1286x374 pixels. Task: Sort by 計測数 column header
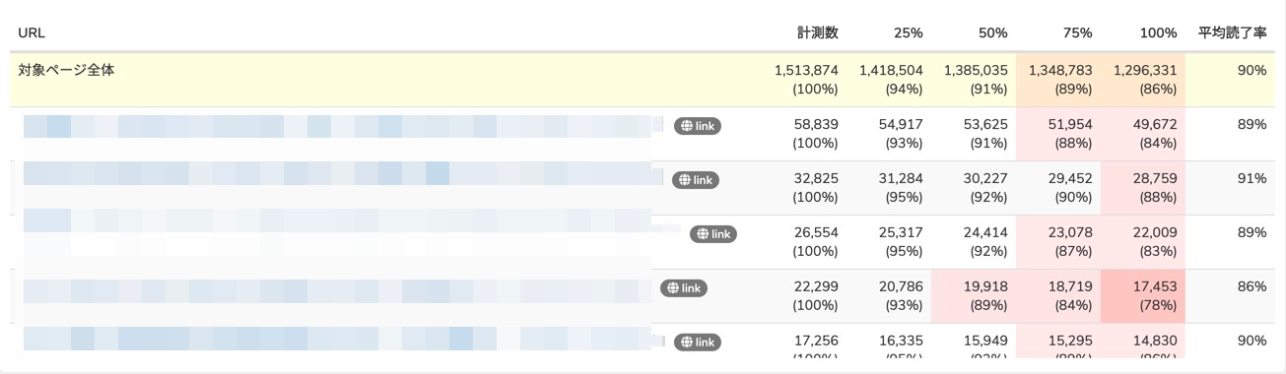coord(818,32)
